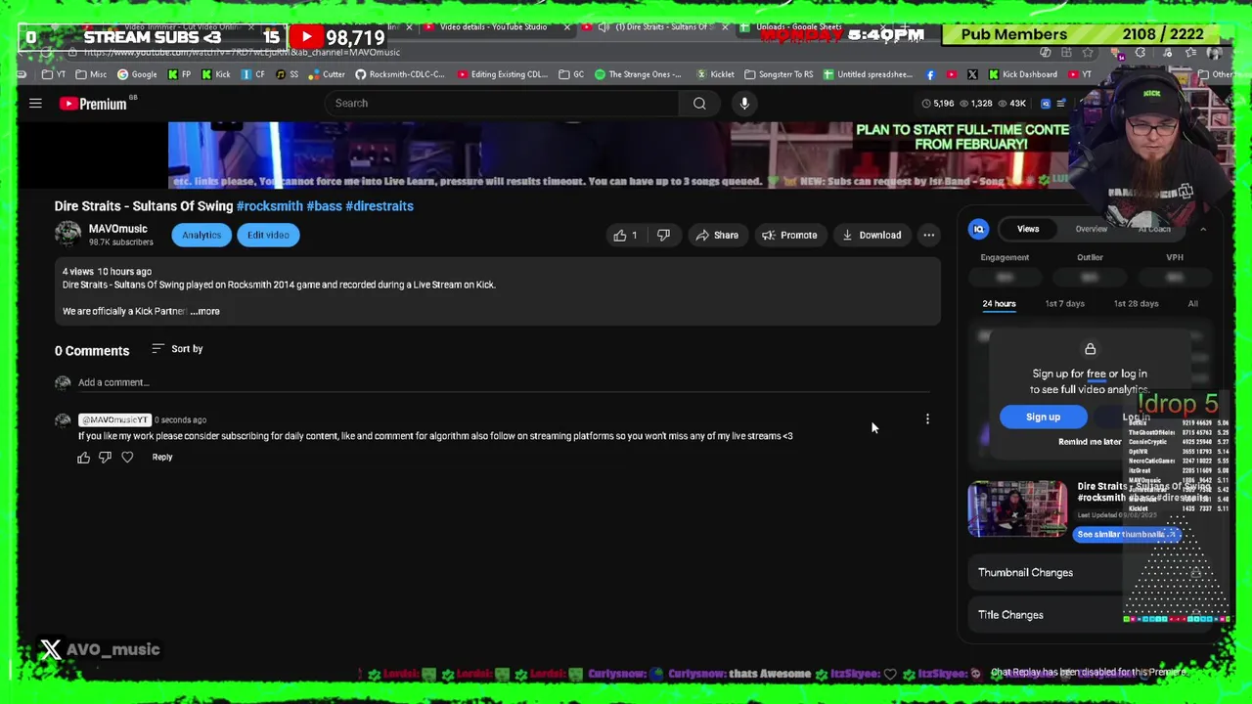The height and width of the screenshot is (704, 1252).
Task: Open the Cutter bookmark
Action: pyautogui.click(x=326, y=74)
